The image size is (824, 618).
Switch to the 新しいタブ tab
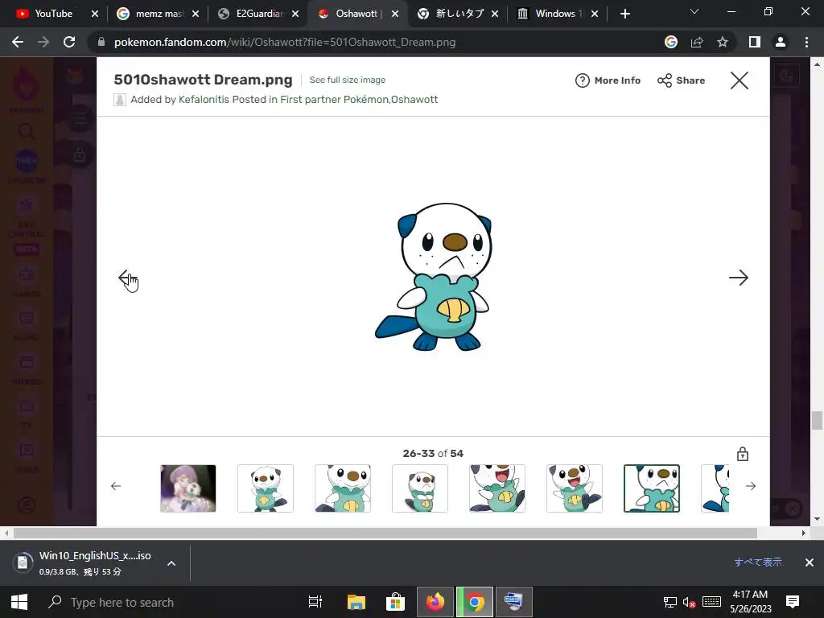pos(459,14)
